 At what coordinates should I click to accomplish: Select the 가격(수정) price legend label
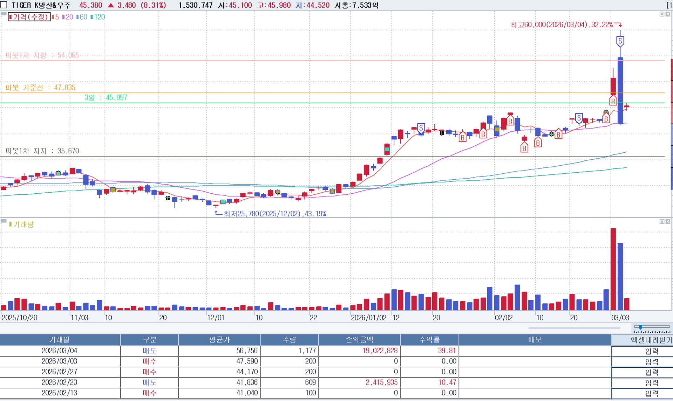(29, 17)
